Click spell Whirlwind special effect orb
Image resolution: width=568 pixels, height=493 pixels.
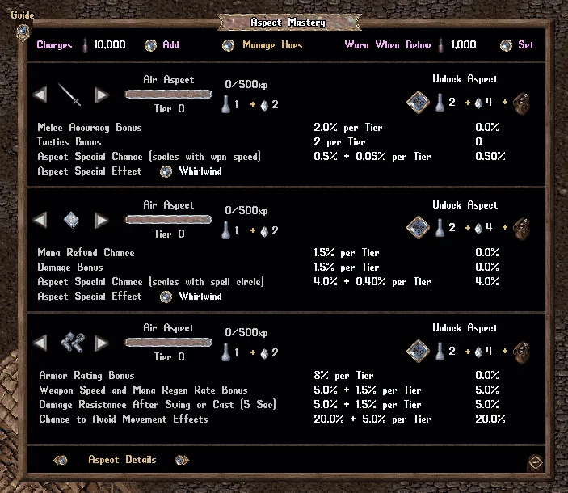(166, 297)
